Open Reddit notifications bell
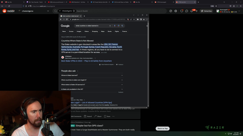The image size is (243, 136). point(192,11)
